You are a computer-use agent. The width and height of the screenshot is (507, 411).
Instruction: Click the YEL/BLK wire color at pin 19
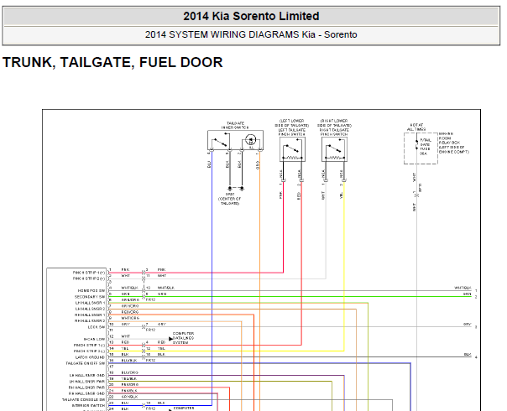(129, 378)
